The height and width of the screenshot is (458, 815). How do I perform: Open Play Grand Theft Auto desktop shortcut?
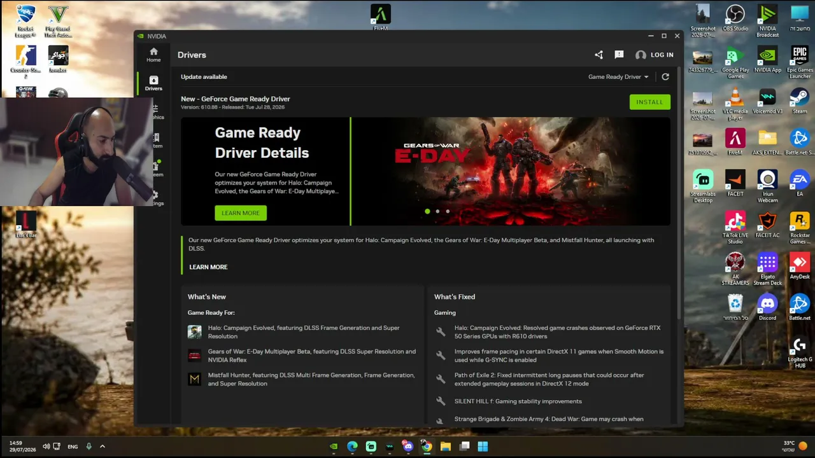pos(58,22)
